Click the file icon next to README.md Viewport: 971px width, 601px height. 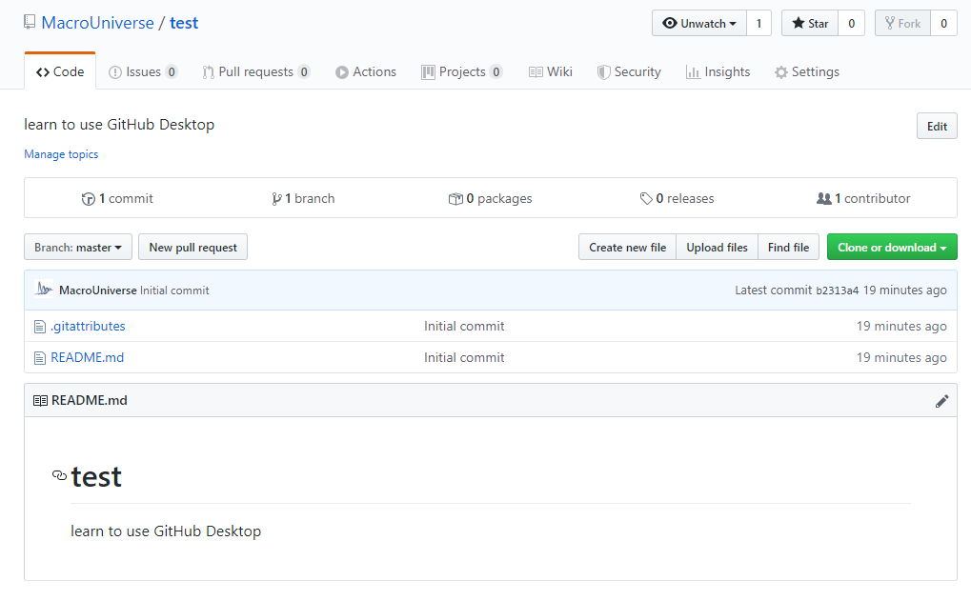click(40, 358)
